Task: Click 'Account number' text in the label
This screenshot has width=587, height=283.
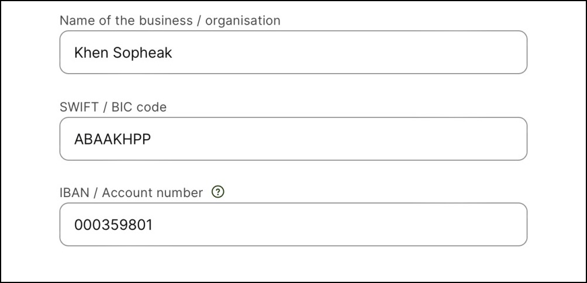Action: tap(152, 192)
